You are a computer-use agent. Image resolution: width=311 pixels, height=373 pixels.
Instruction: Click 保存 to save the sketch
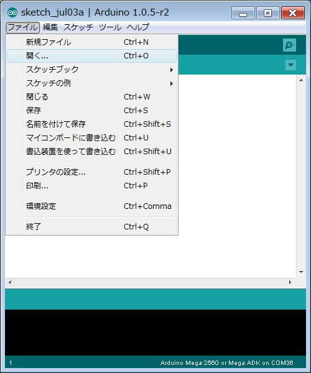(91, 111)
